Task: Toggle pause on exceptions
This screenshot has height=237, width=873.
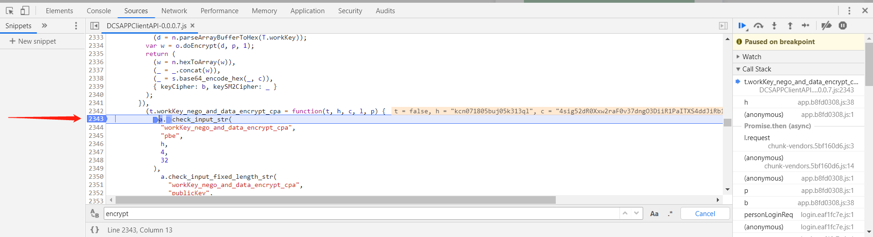Action: coord(843,26)
